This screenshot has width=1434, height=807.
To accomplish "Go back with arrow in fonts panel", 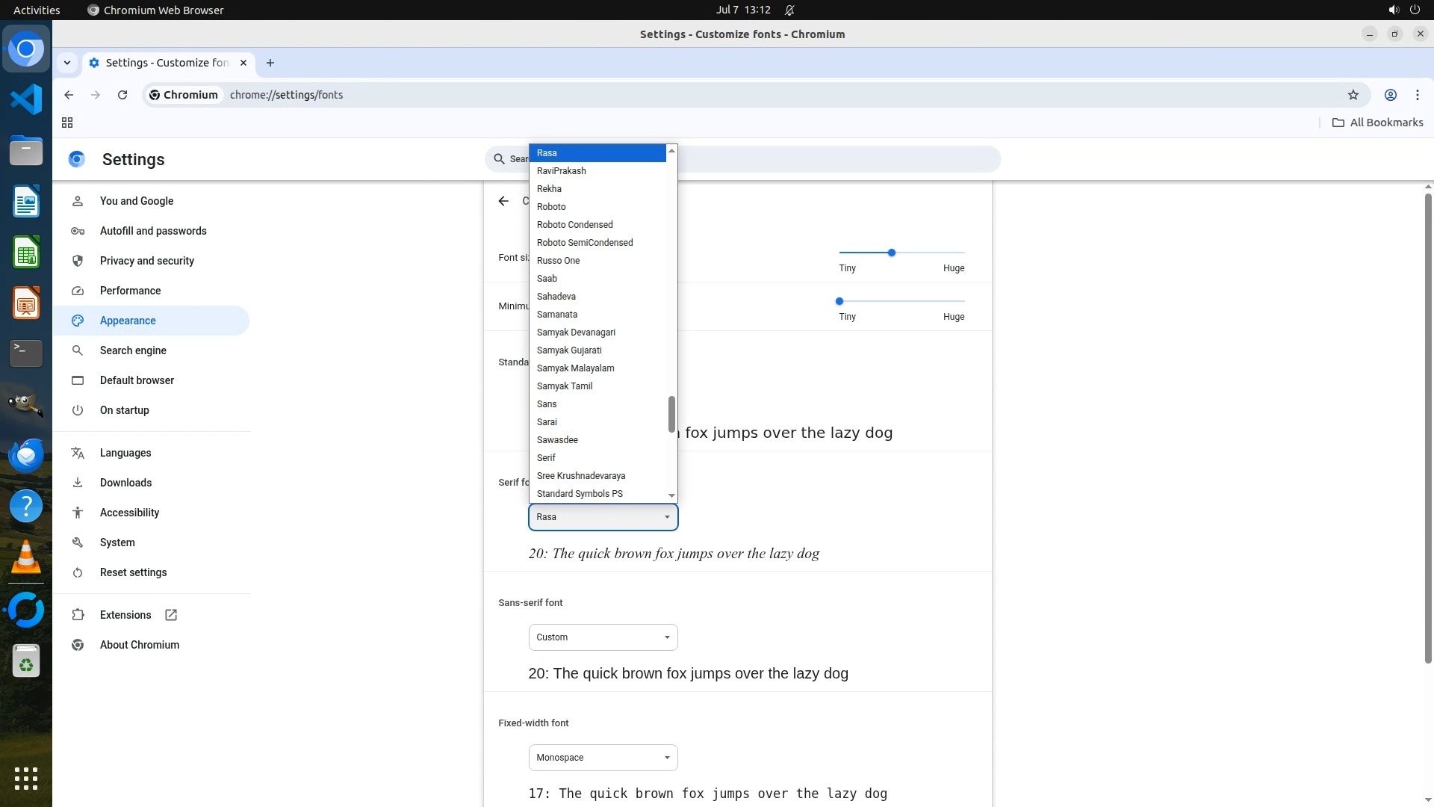I will (x=503, y=201).
